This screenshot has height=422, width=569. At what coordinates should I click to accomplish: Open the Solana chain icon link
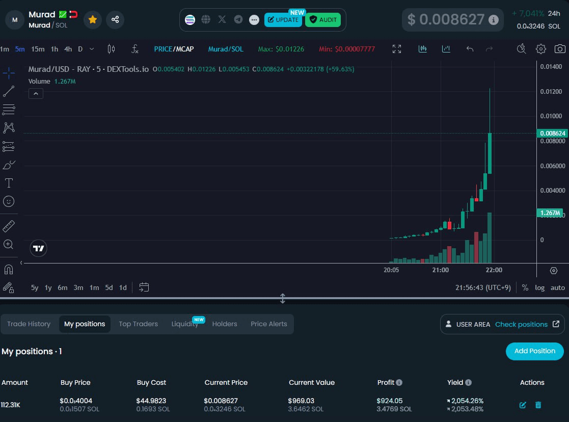[190, 19]
